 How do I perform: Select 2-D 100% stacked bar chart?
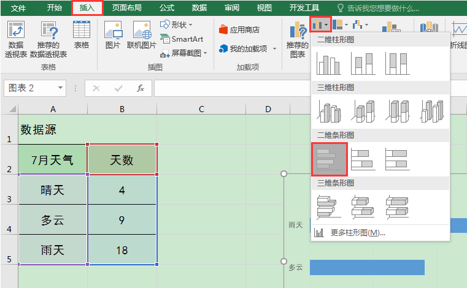[397, 159]
